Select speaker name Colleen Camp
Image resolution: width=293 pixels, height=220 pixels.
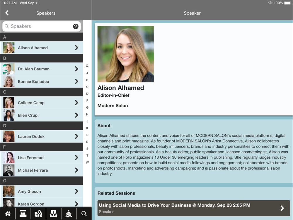pos(31,103)
